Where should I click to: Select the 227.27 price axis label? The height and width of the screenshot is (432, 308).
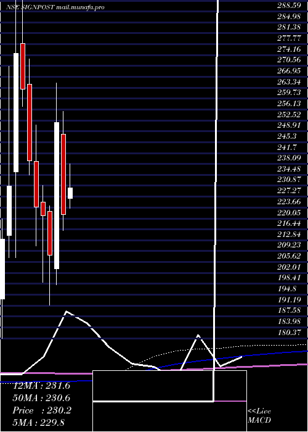click(289, 191)
